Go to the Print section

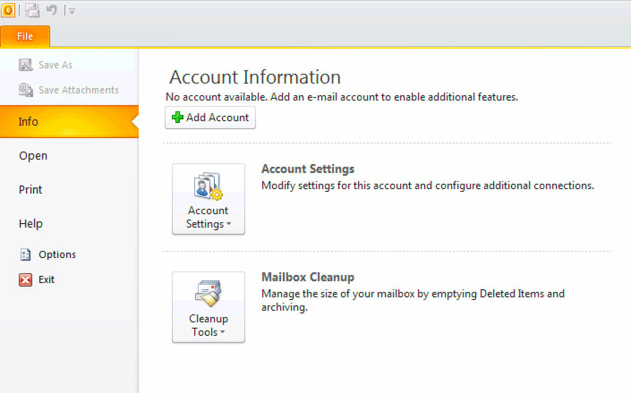(30, 190)
